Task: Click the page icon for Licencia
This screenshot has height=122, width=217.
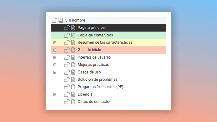Action: point(73,94)
